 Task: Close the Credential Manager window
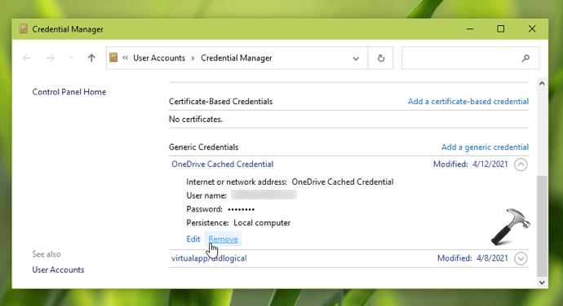point(532,29)
